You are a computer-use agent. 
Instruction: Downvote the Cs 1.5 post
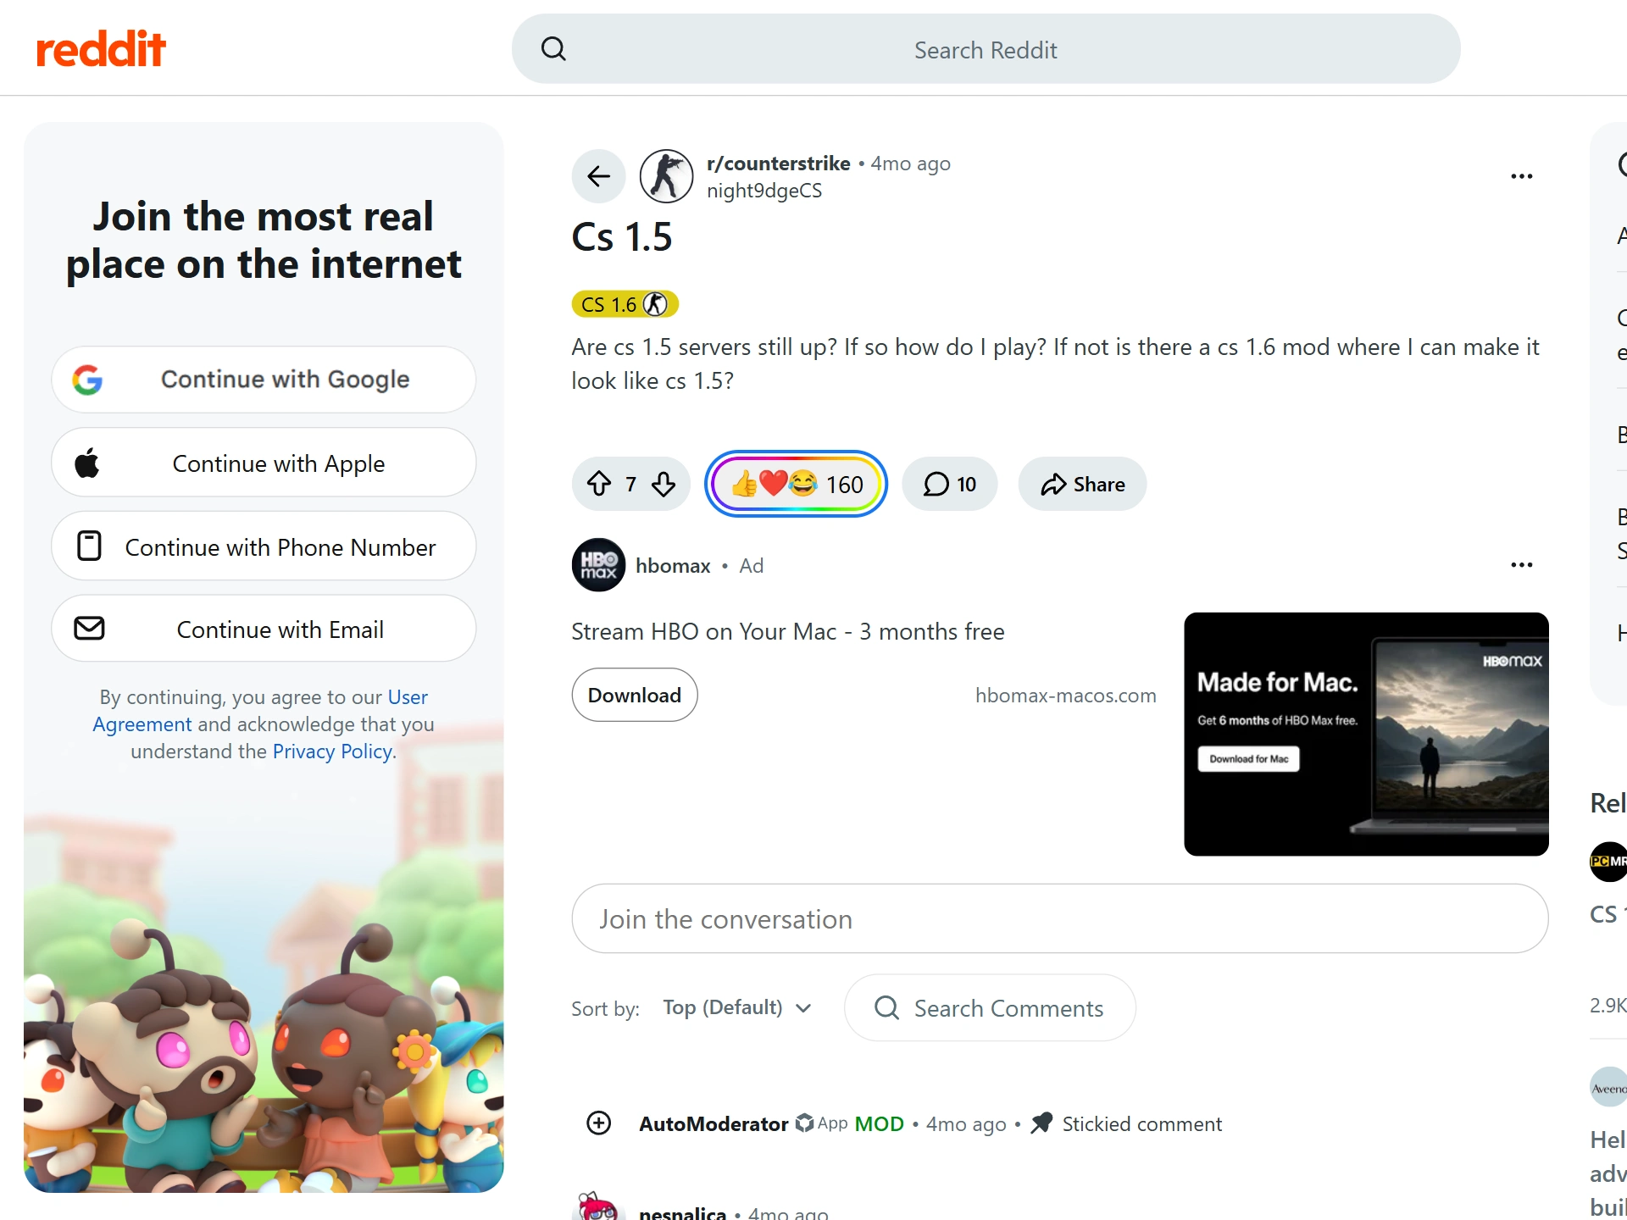[664, 484]
